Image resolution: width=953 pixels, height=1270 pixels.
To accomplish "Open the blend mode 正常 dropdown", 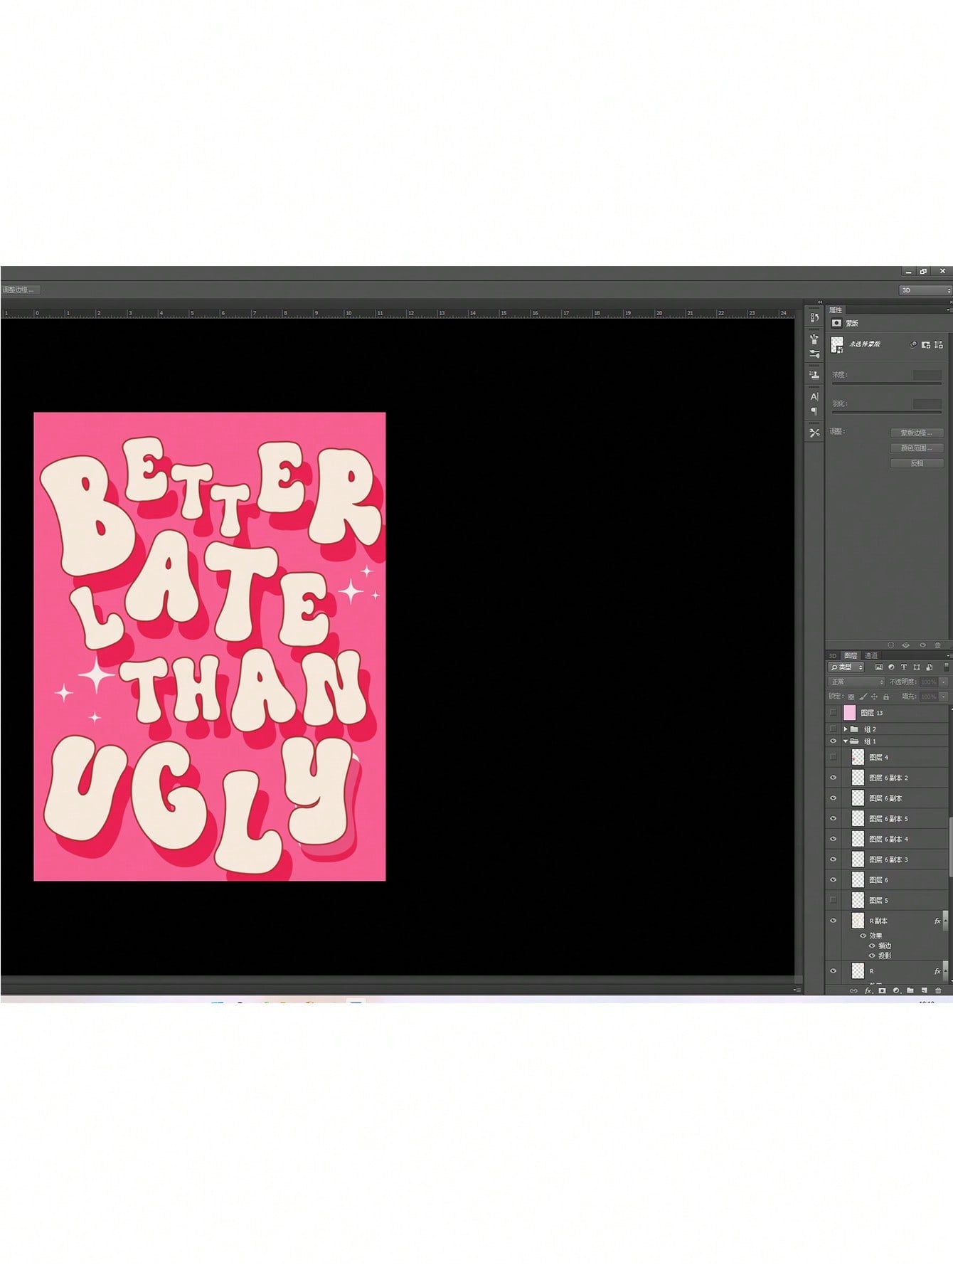I will [x=856, y=682].
